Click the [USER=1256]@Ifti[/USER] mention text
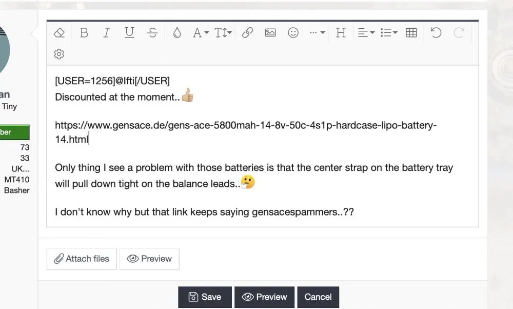This screenshot has width=513, height=309. [x=112, y=81]
